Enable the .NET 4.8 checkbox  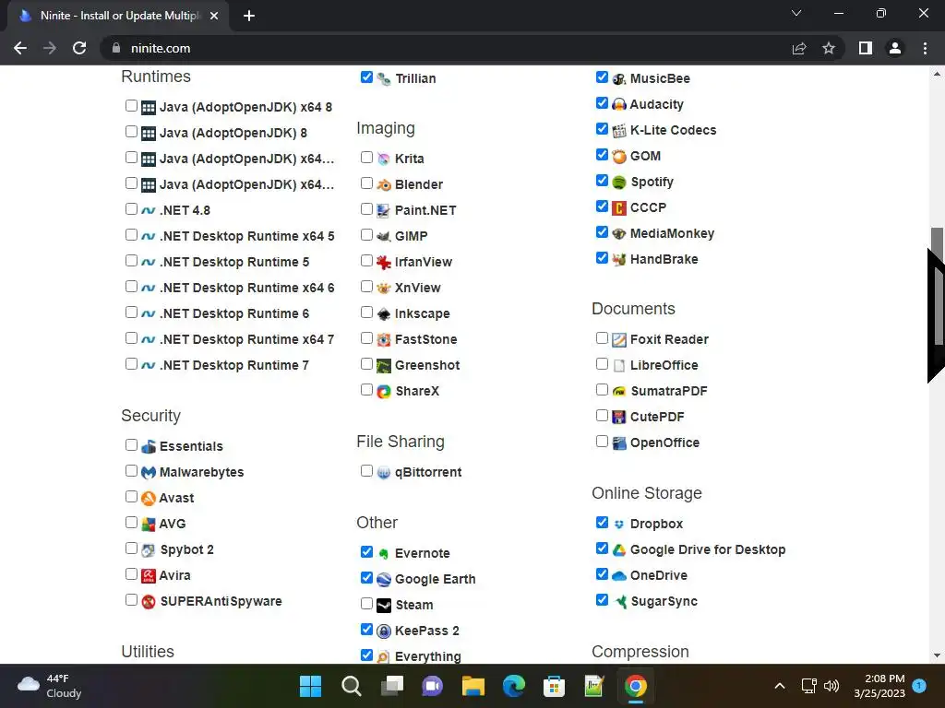click(131, 209)
